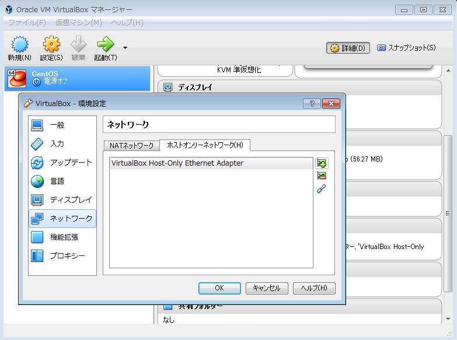Screen dimensions: 457x340
Task: Open the 仮想マシン(M) menu
Action: (79, 22)
